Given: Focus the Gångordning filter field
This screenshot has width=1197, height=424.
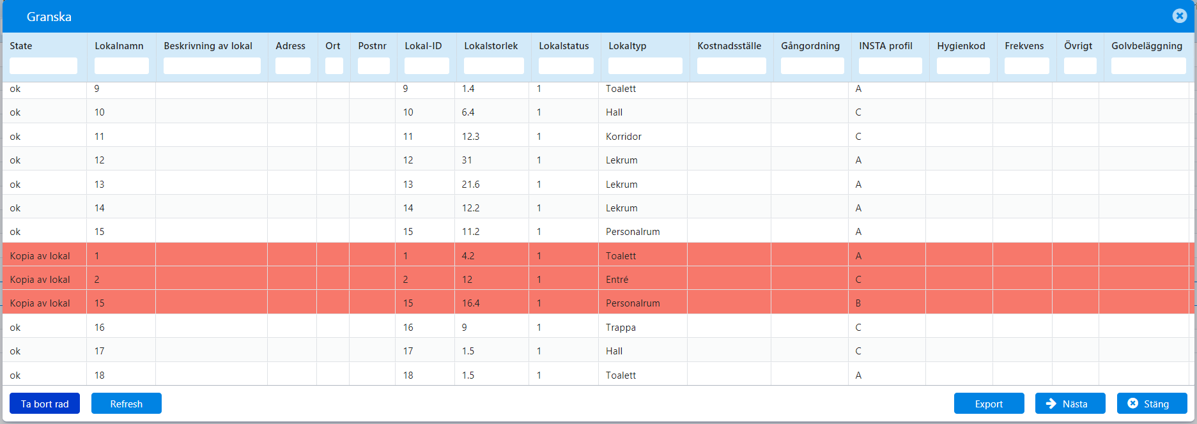Looking at the screenshot, I should tap(812, 66).
